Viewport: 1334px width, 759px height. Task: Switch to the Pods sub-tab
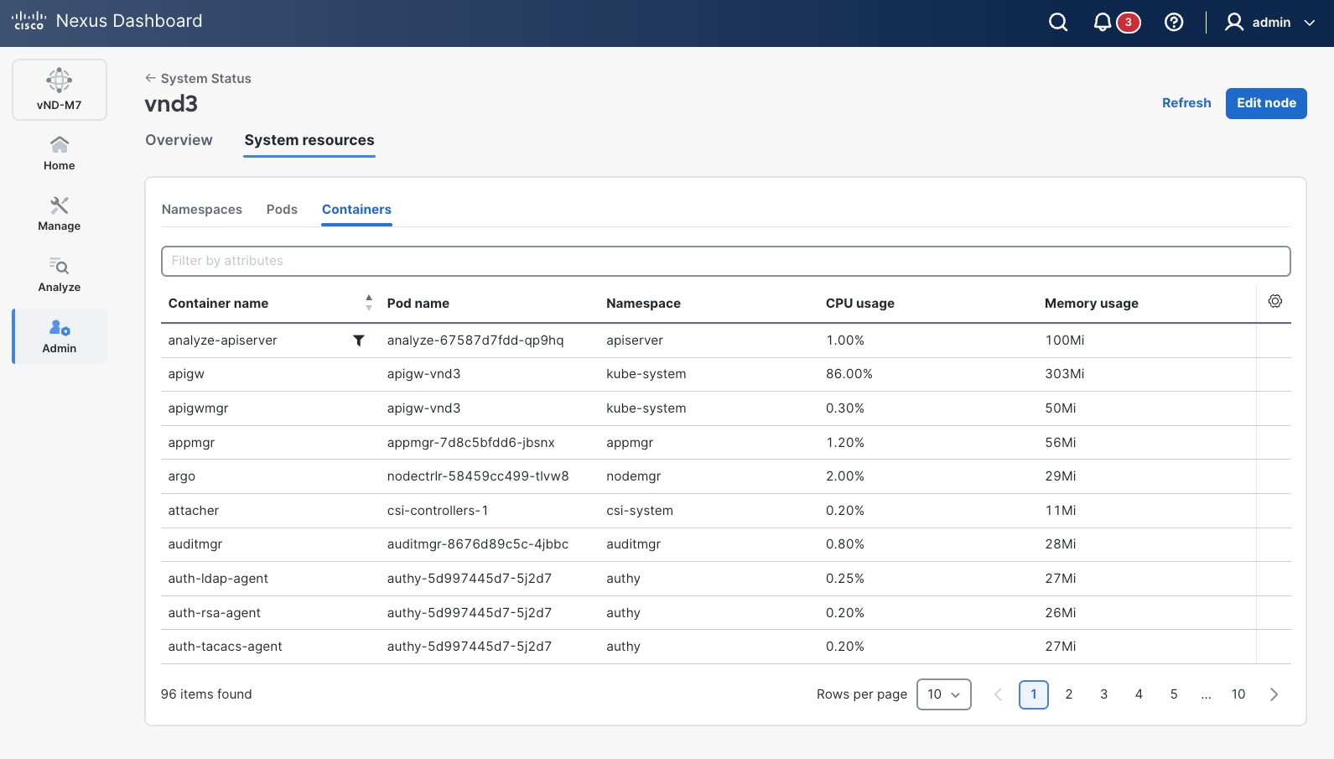point(282,210)
